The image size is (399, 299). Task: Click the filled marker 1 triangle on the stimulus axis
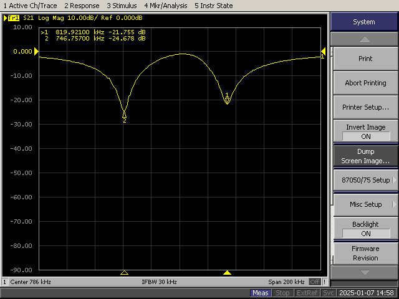[227, 273]
